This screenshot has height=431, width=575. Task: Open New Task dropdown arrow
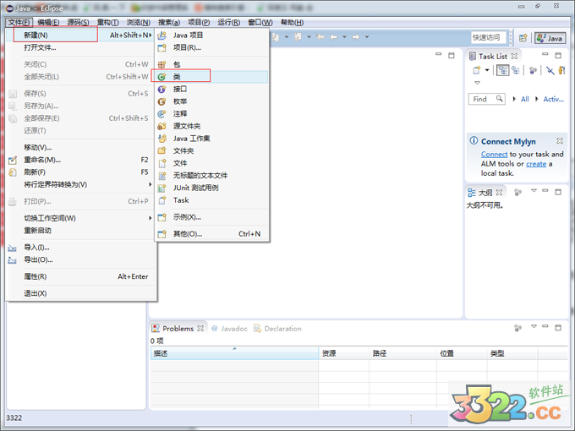coord(487,70)
